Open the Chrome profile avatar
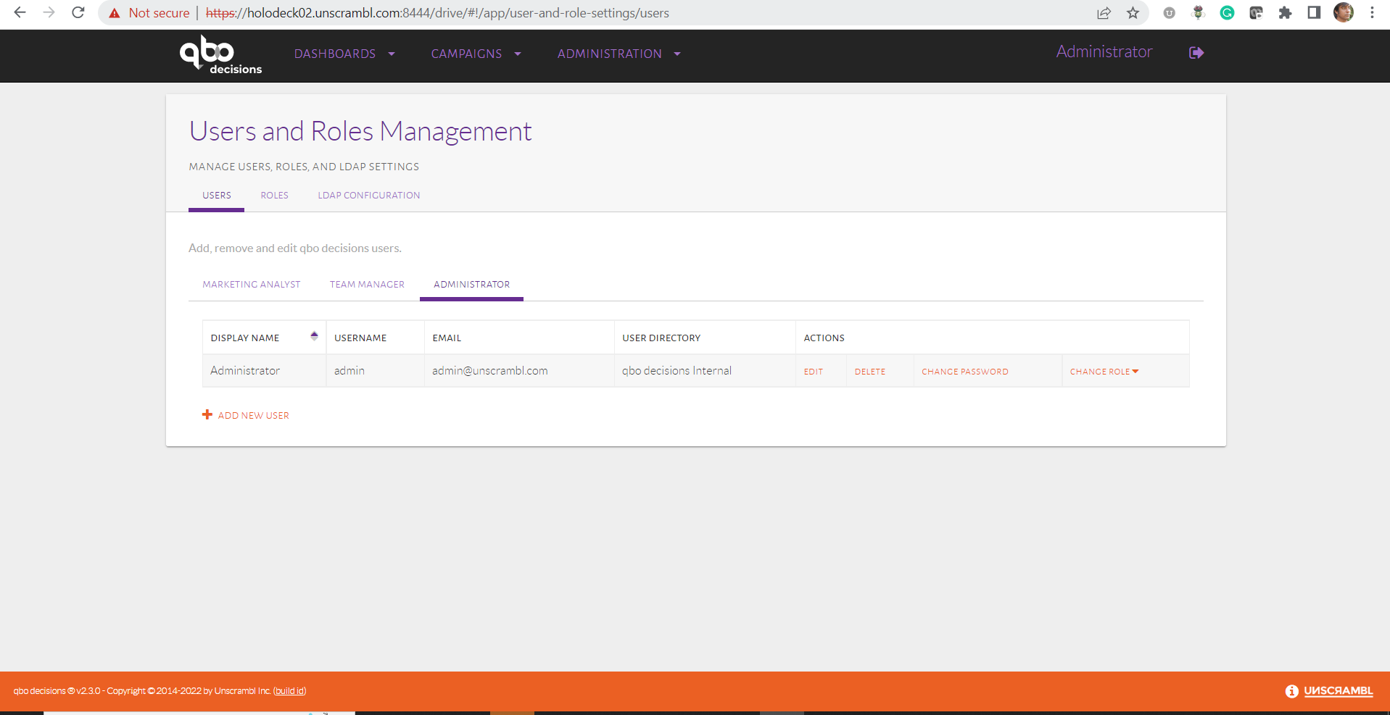 1344,12
